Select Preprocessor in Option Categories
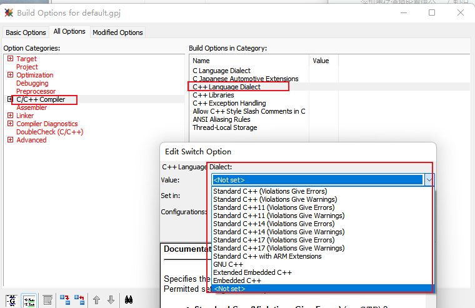This screenshot has width=475, height=308. click(x=36, y=91)
